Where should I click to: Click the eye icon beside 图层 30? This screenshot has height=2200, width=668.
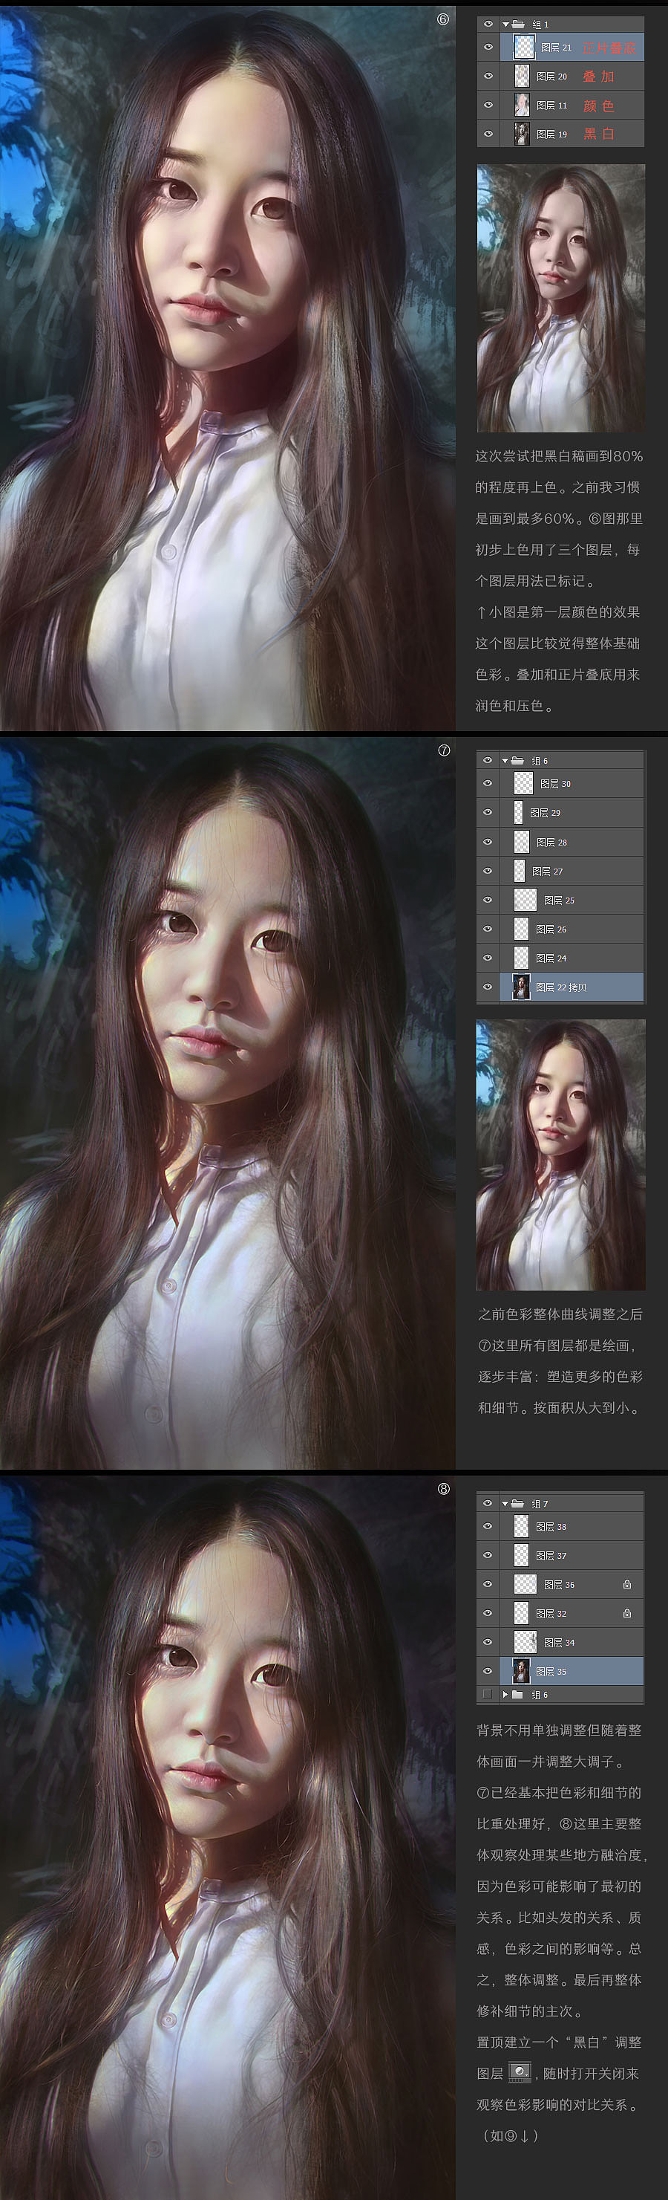tap(488, 783)
